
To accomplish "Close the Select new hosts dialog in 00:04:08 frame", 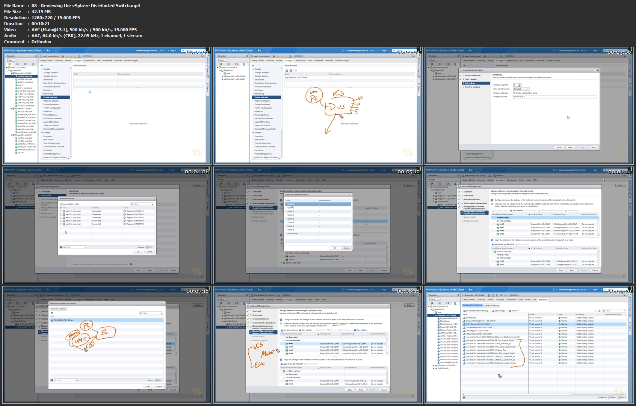I will [x=154, y=198].
